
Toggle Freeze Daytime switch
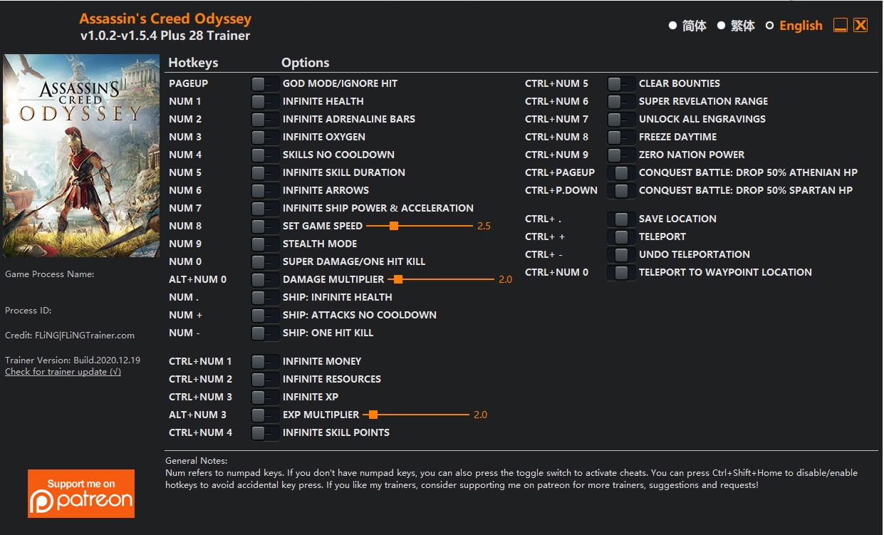621,137
